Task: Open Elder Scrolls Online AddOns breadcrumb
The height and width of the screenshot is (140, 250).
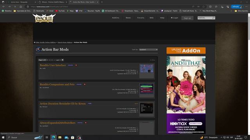Action: 46,42
